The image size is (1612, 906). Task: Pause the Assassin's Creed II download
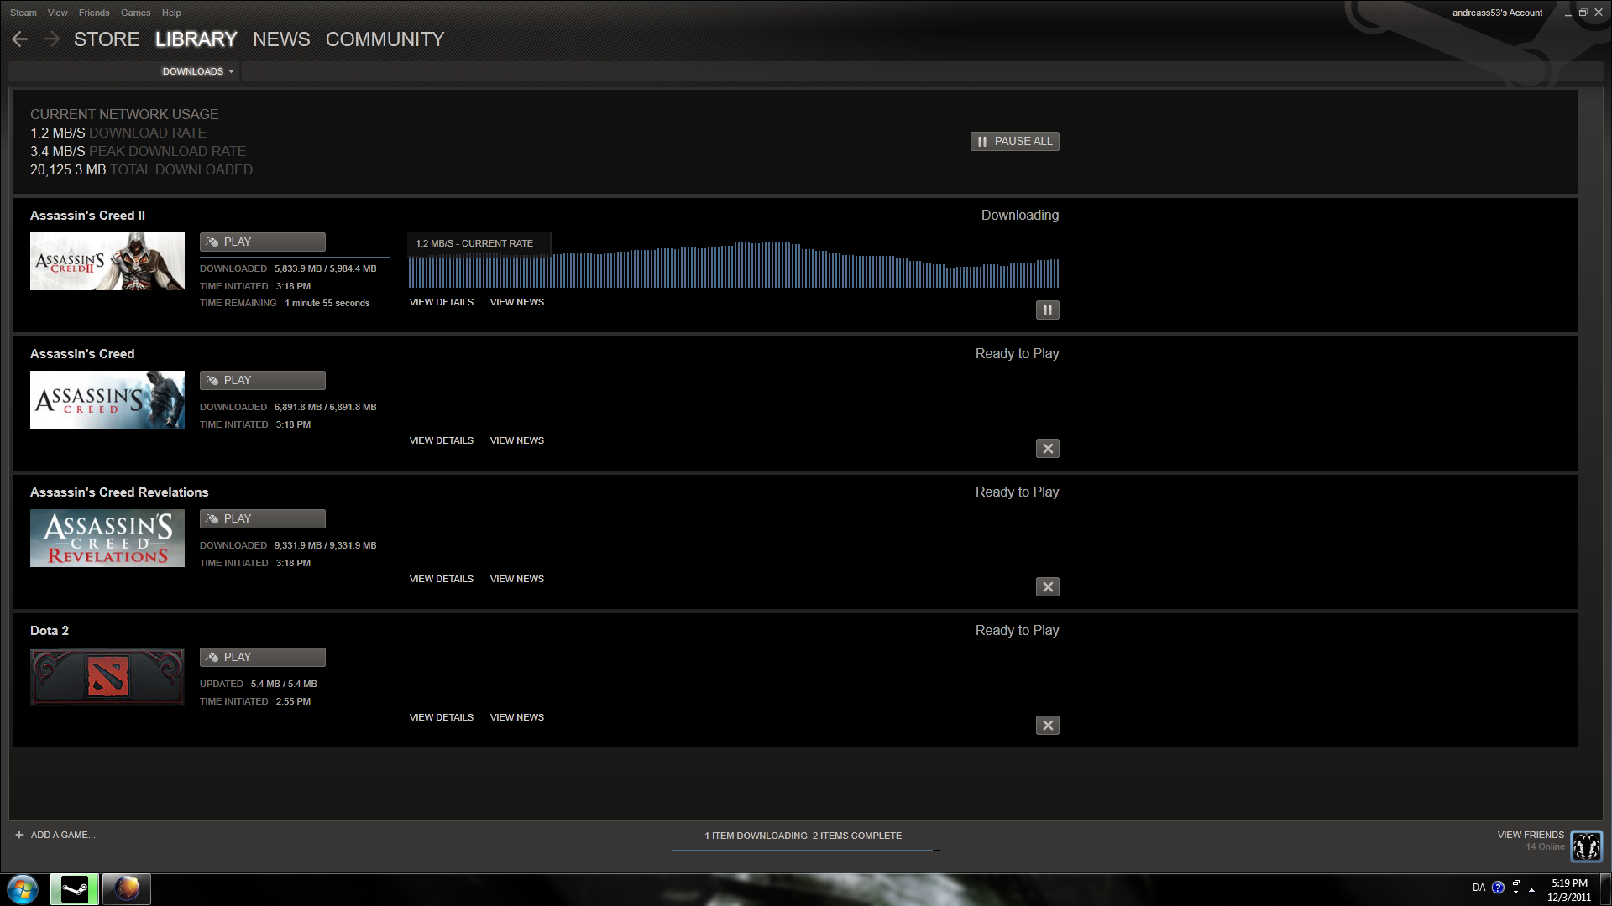1047,310
